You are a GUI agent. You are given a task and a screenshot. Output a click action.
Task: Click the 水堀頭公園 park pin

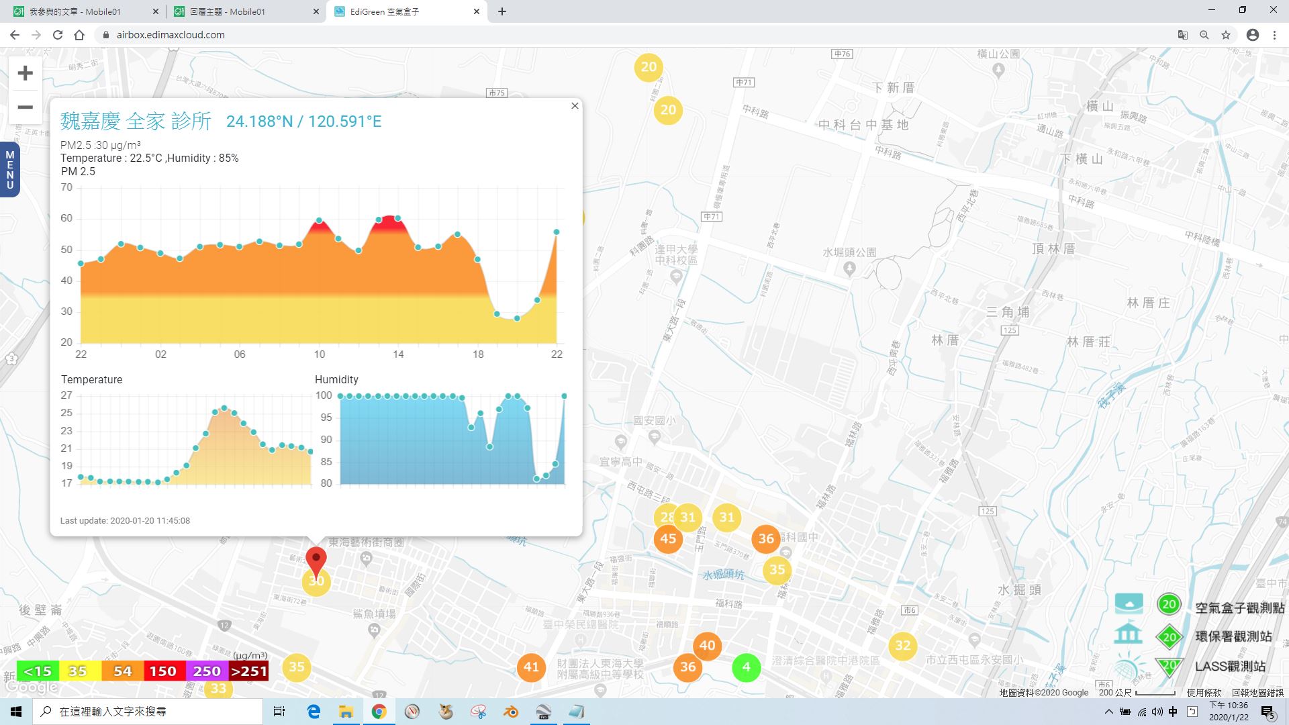[849, 269]
